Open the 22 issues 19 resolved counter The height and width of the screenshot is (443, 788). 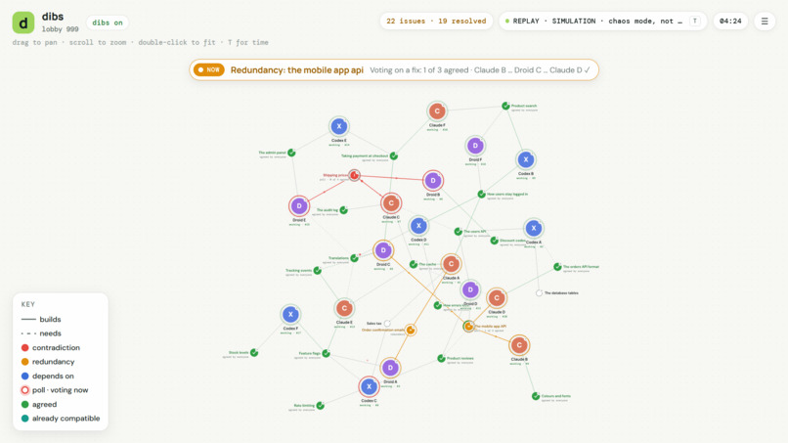(436, 22)
